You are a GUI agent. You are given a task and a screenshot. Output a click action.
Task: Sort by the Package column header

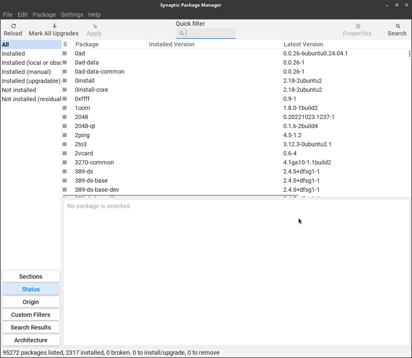110,44
